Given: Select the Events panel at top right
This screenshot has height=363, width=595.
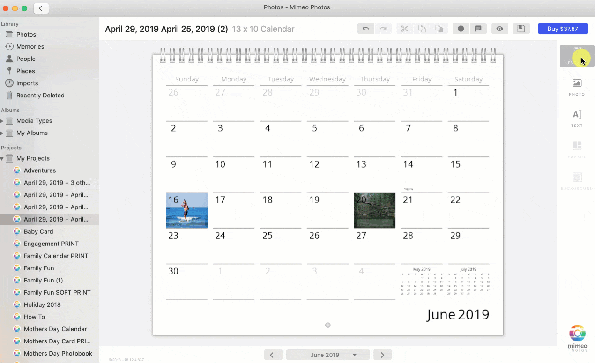Looking at the screenshot, I should (577, 56).
